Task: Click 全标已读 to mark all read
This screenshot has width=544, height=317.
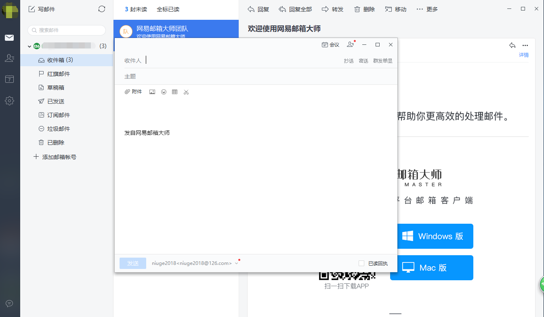Action: click(168, 9)
